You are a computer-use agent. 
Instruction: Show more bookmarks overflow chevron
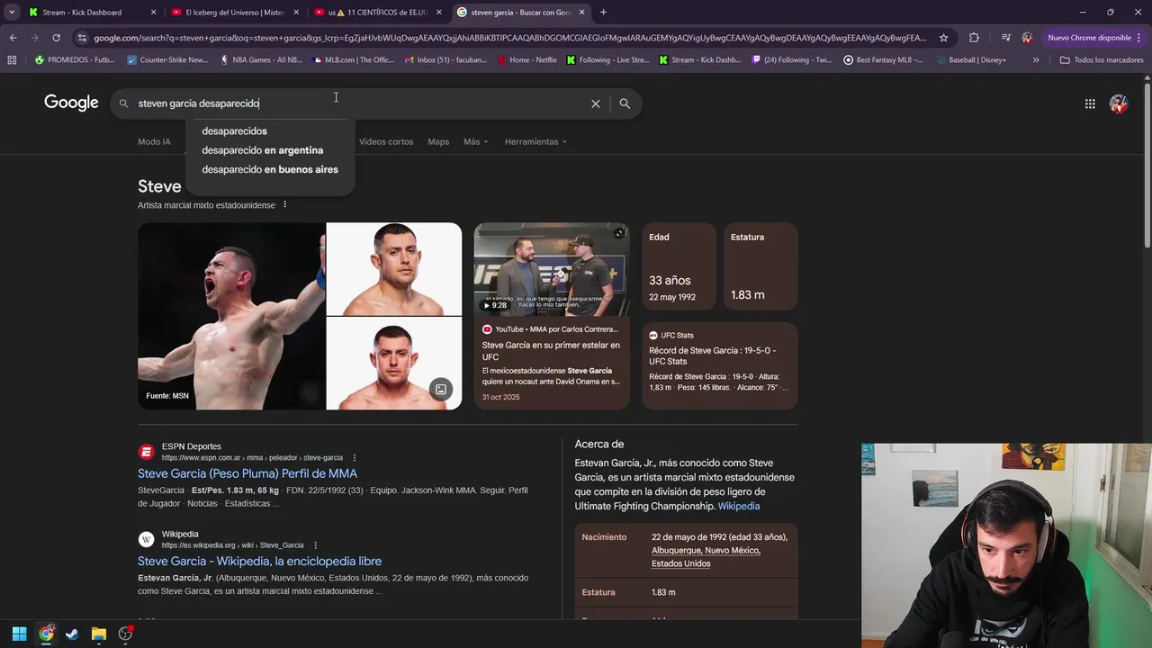(1036, 60)
